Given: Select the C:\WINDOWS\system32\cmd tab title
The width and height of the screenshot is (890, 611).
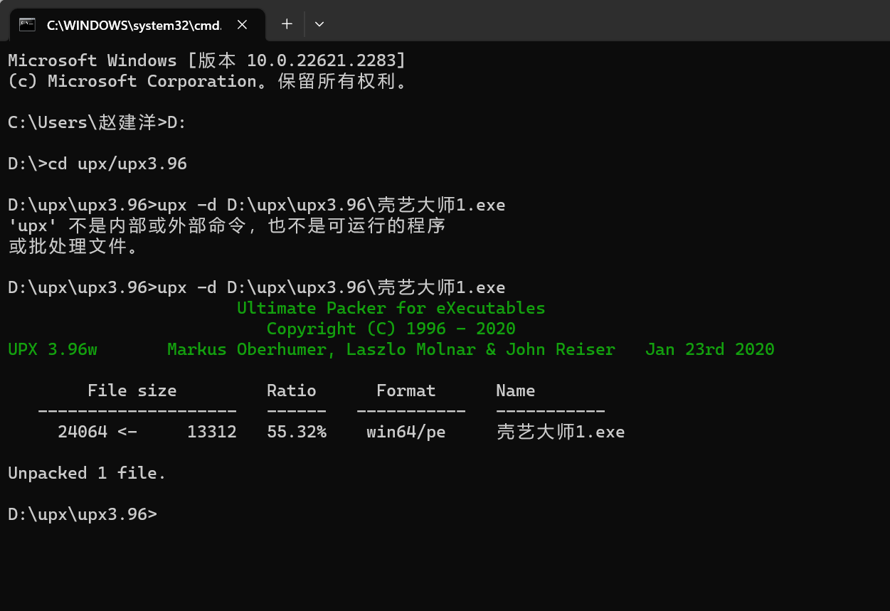Looking at the screenshot, I should click(x=134, y=25).
